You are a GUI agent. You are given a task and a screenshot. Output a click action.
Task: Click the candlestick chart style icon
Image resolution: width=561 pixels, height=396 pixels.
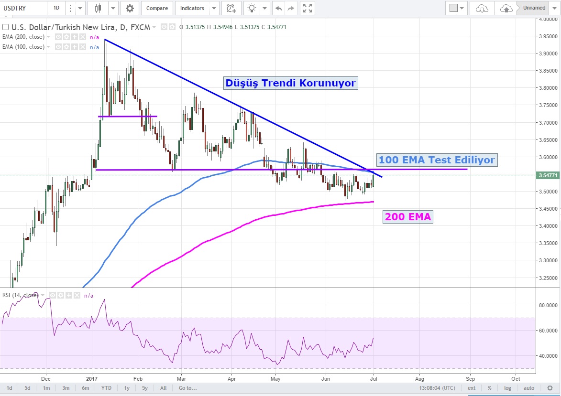tap(99, 8)
